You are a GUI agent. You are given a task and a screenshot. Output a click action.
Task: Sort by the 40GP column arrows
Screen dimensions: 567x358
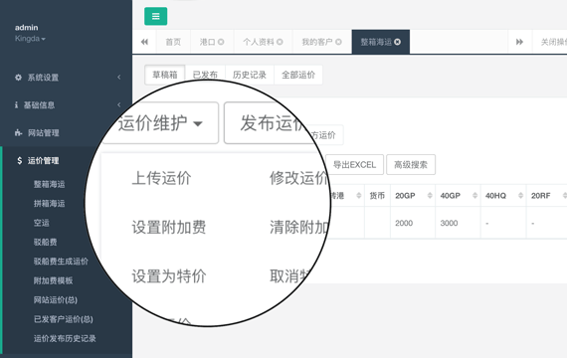click(474, 196)
